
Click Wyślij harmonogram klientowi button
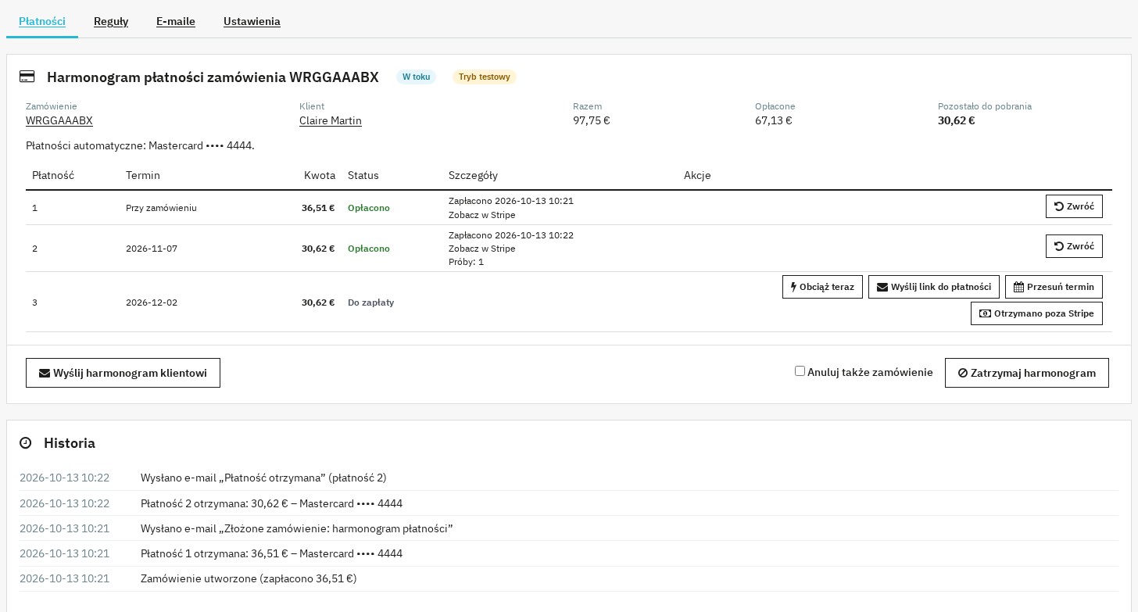click(123, 373)
